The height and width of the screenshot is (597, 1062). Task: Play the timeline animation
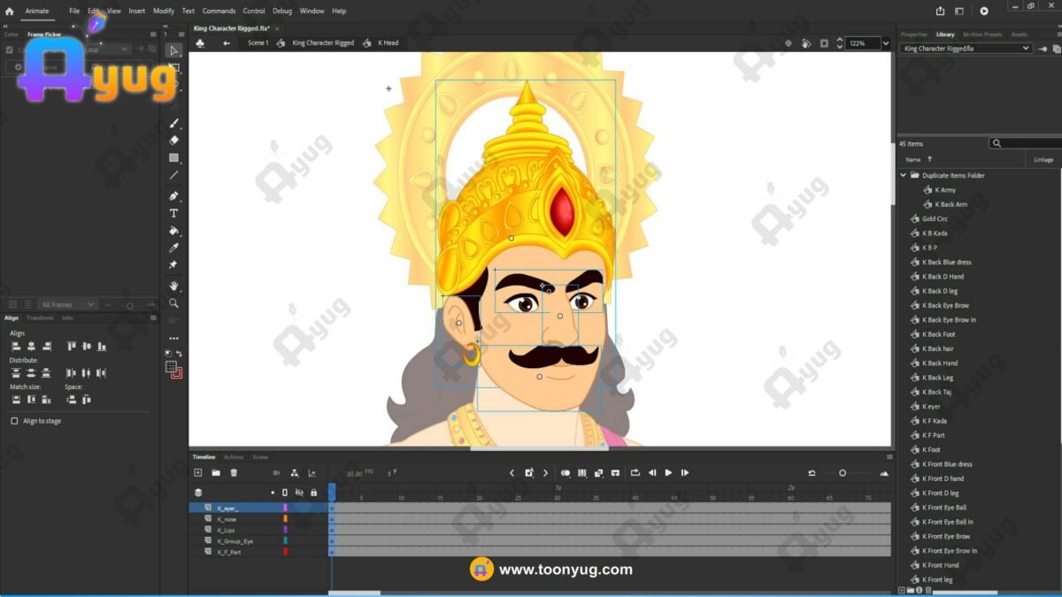click(668, 473)
